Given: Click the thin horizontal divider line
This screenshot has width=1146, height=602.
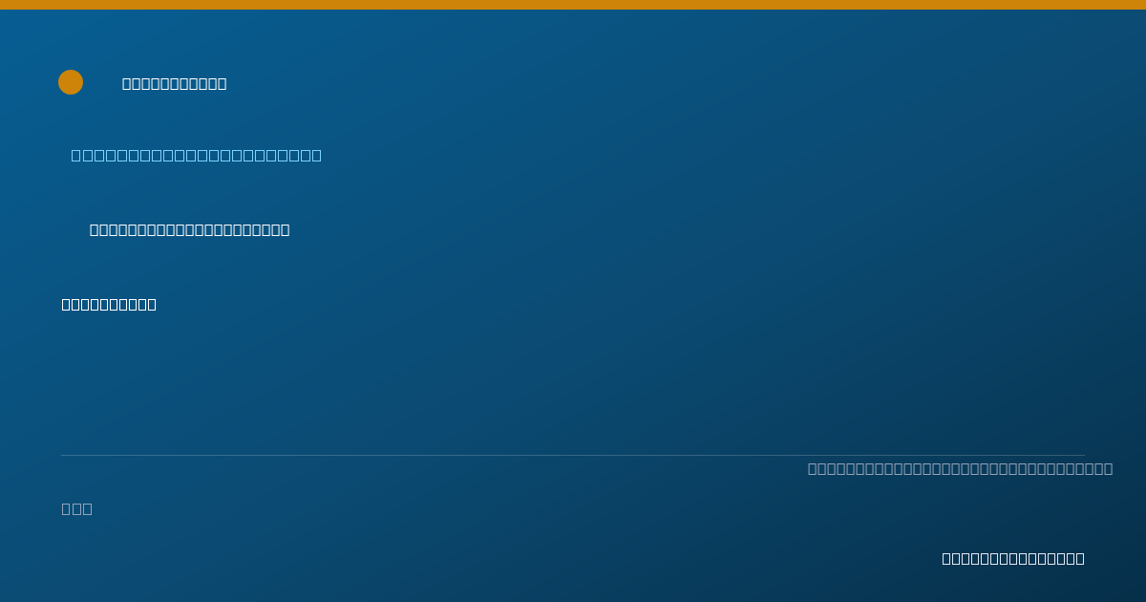Looking at the screenshot, I should click(x=573, y=455).
